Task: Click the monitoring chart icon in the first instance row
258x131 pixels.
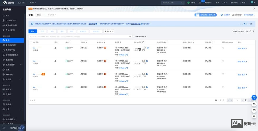Action: coord(55,48)
